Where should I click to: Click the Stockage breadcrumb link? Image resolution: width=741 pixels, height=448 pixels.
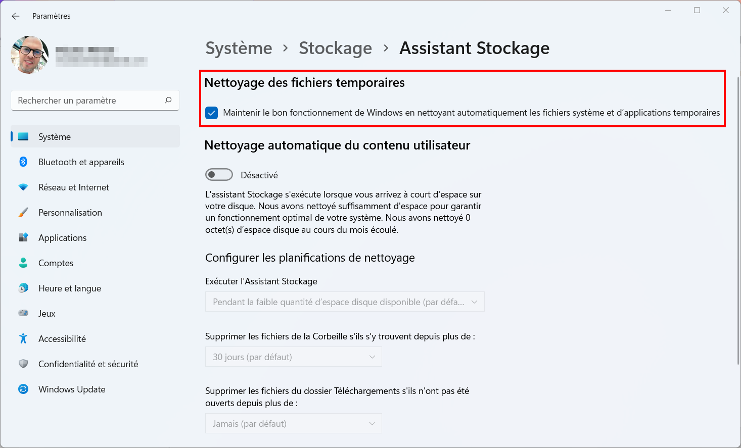click(335, 48)
